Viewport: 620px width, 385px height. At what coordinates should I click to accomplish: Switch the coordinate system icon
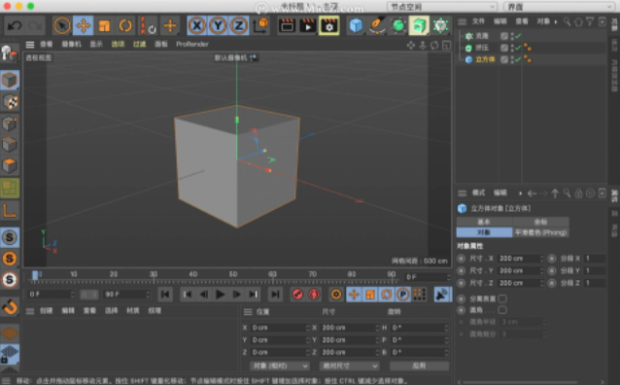point(260,26)
